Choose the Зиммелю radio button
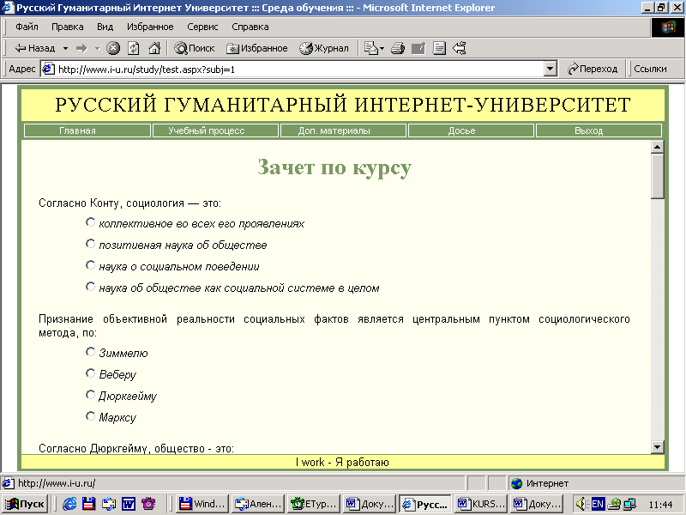The width and height of the screenshot is (686, 515). tap(90, 352)
